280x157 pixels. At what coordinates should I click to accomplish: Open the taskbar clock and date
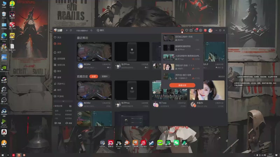(x=270, y=155)
